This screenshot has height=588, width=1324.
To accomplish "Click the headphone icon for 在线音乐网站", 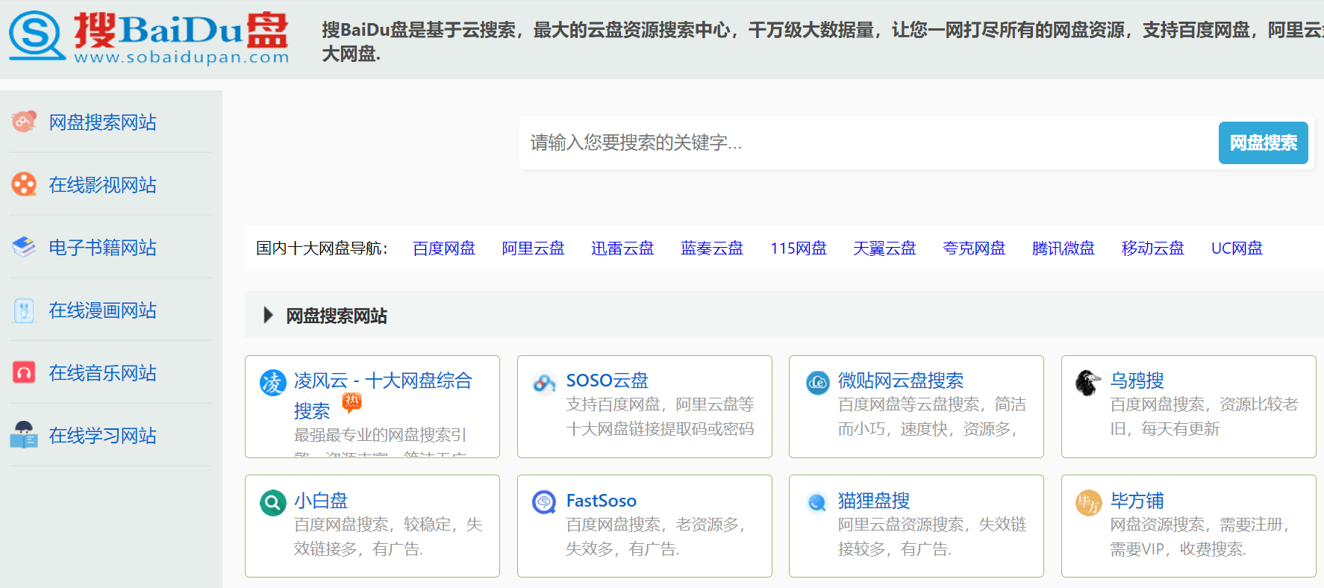I will 24,372.
